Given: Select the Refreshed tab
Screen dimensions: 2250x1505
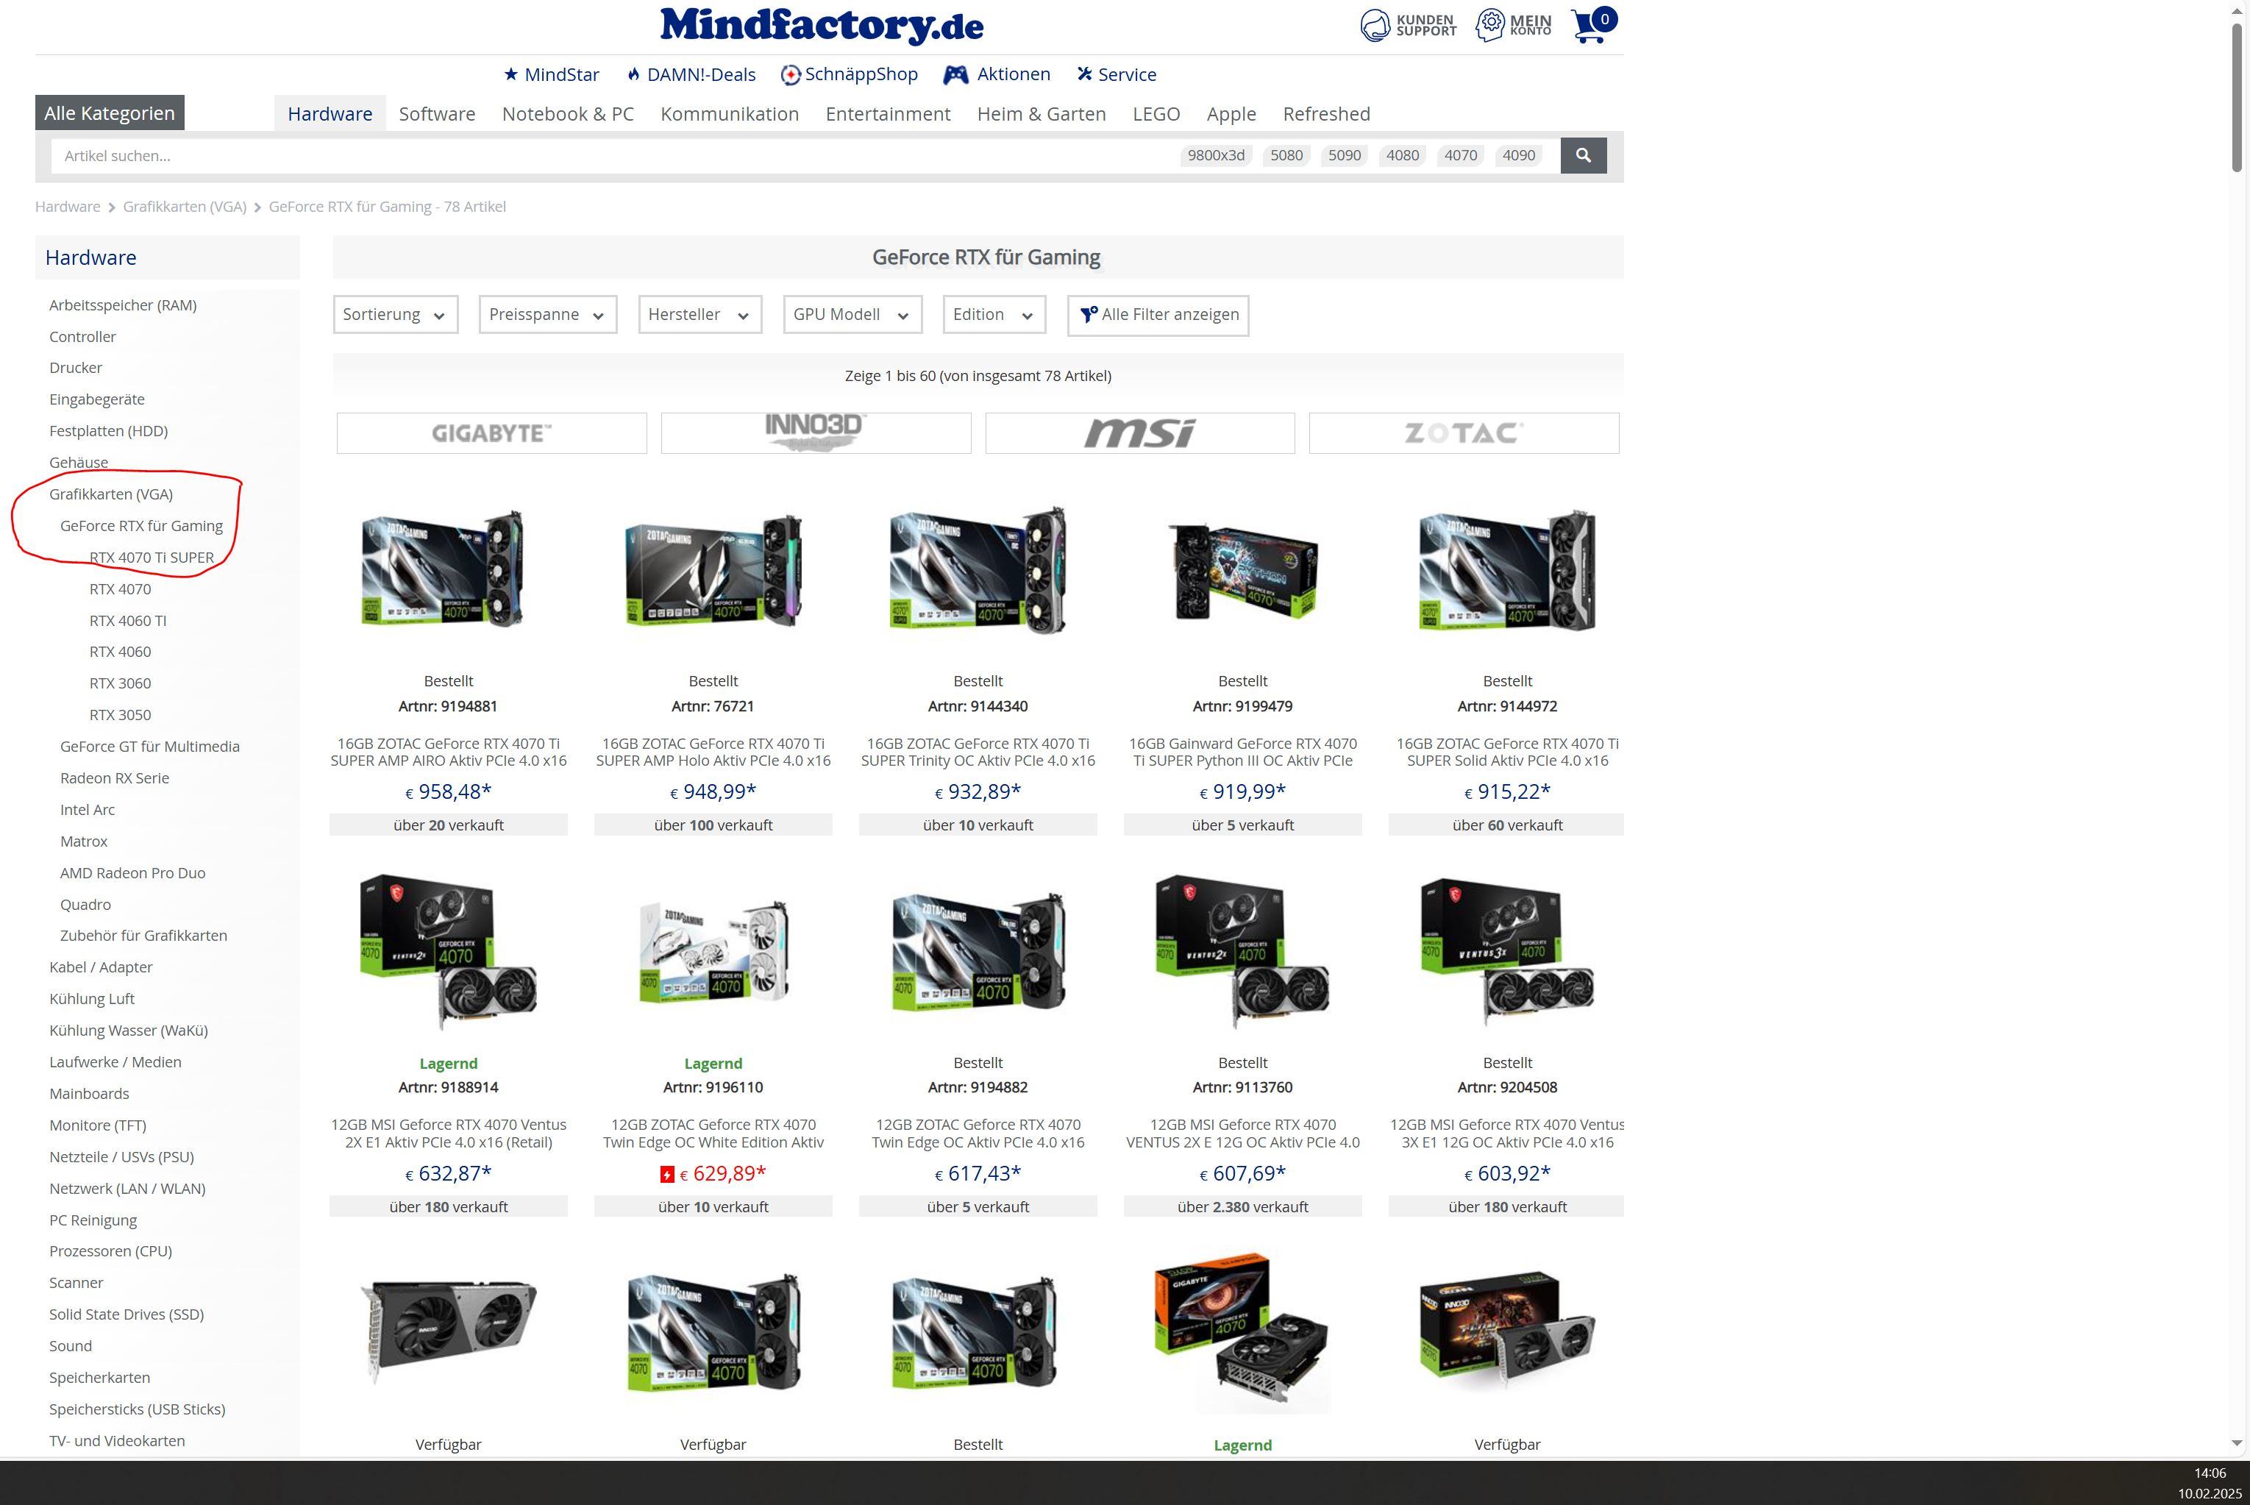Looking at the screenshot, I should (x=1326, y=114).
